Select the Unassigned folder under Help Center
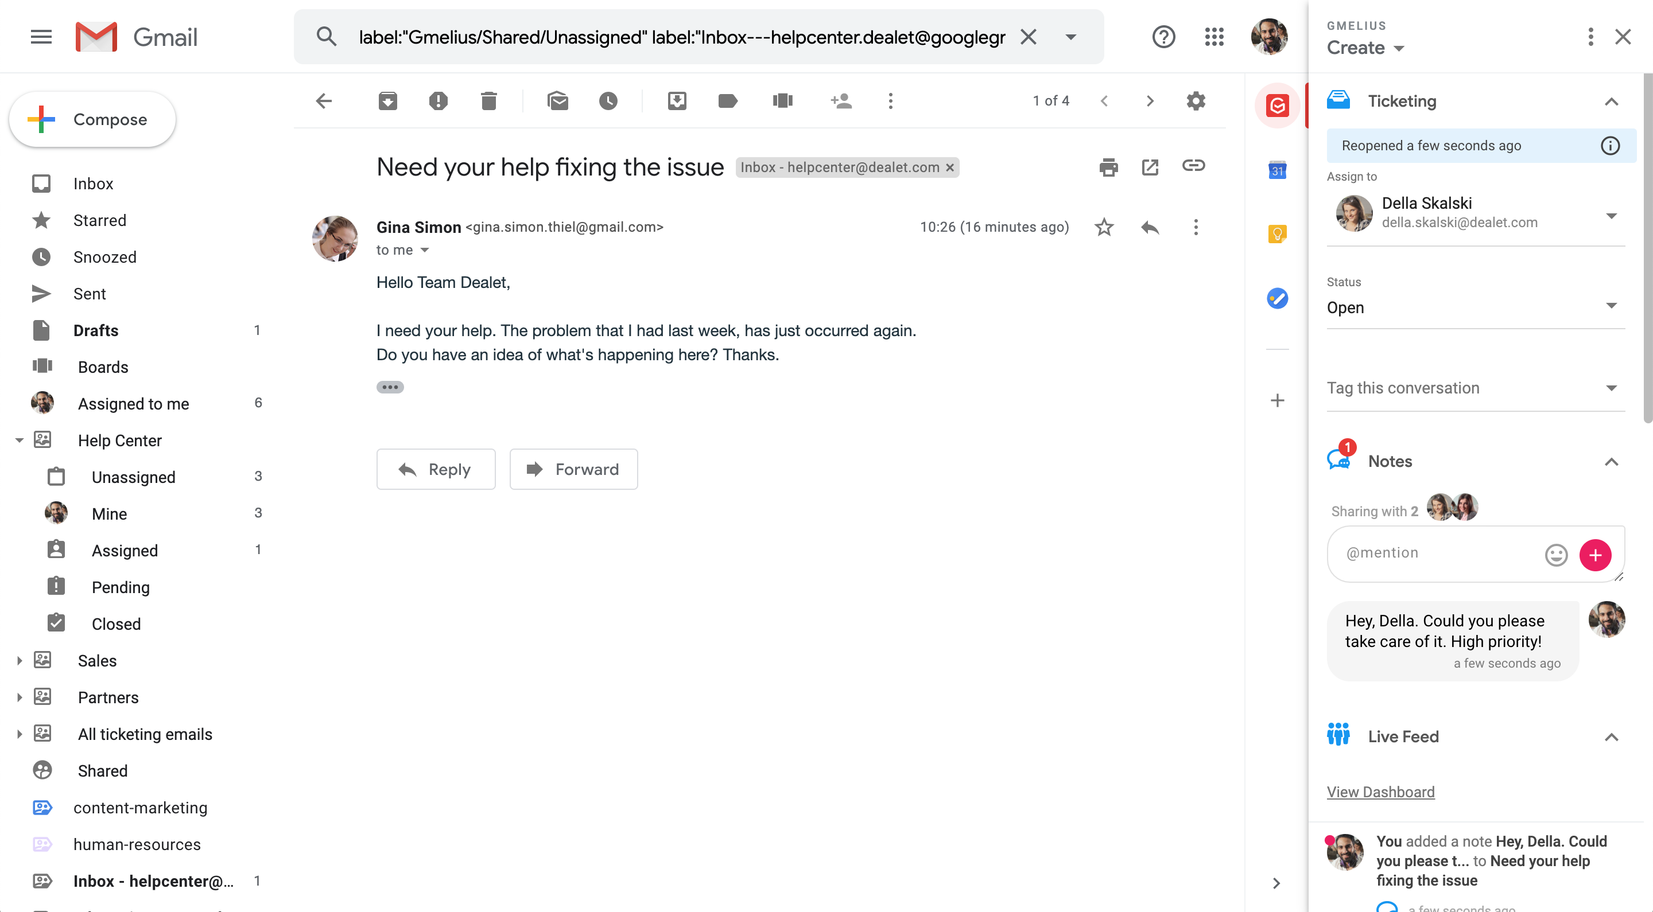 pos(134,477)
